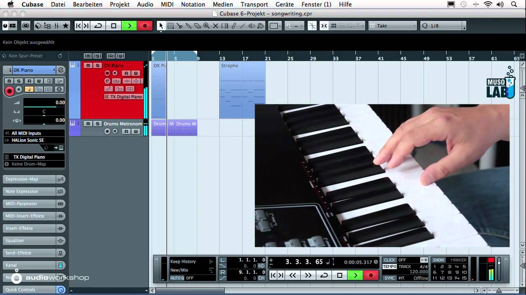Image resolution: width=526 pixels, height=295 pixels.
Task: Click TEMPO button in transport panel
Action: click(x=390, y=267)
